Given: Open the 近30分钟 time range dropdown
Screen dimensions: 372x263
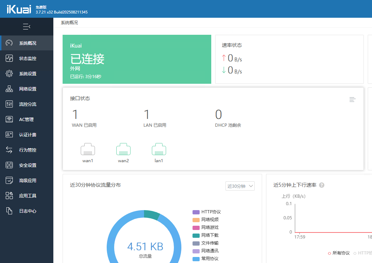Looking at the screenshot, I should [x=240, y=186].
